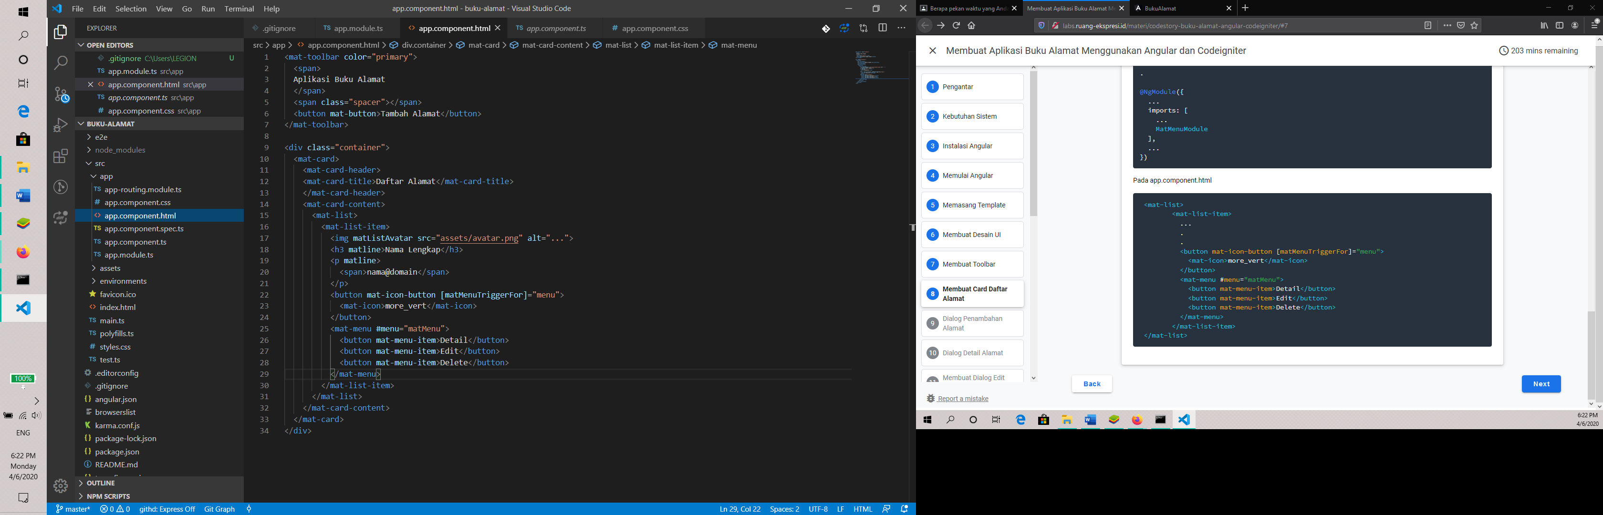
Task: Close the tutorial with the X icon
Action: click(x=932, y=51)
